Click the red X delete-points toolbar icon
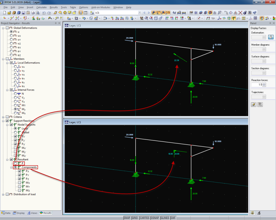The height and width of the screenshot is (220, 276). pos(240,13)
